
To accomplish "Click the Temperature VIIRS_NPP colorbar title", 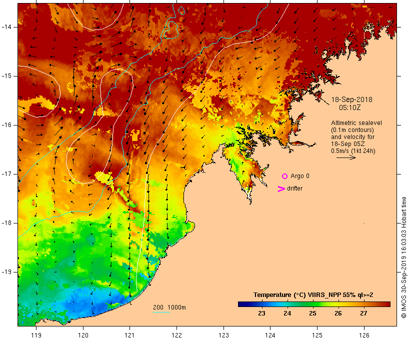I will [x=313, y=295].
